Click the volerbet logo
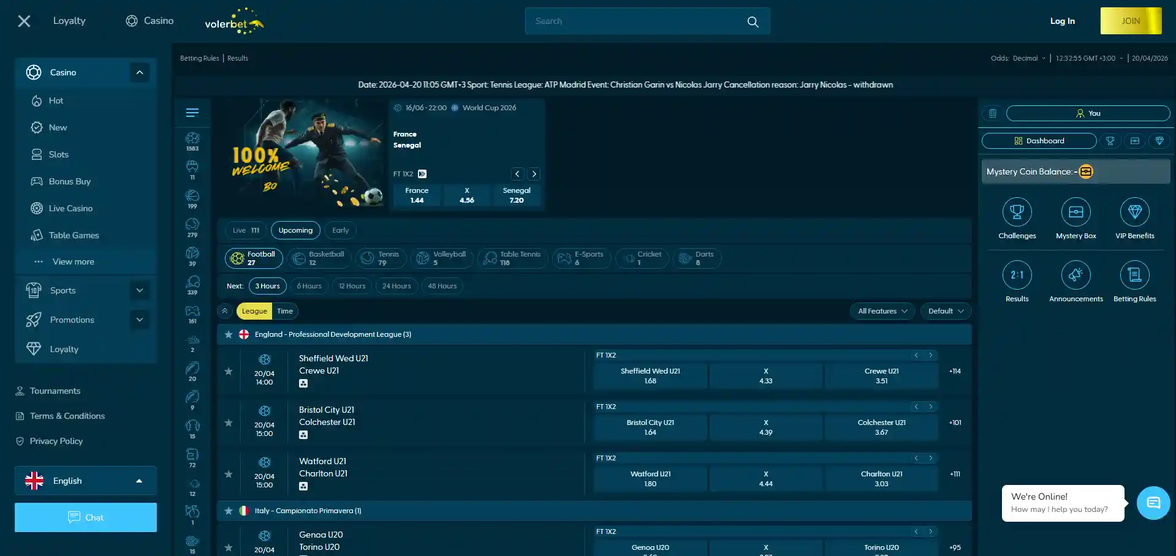 tap(234, 21)
